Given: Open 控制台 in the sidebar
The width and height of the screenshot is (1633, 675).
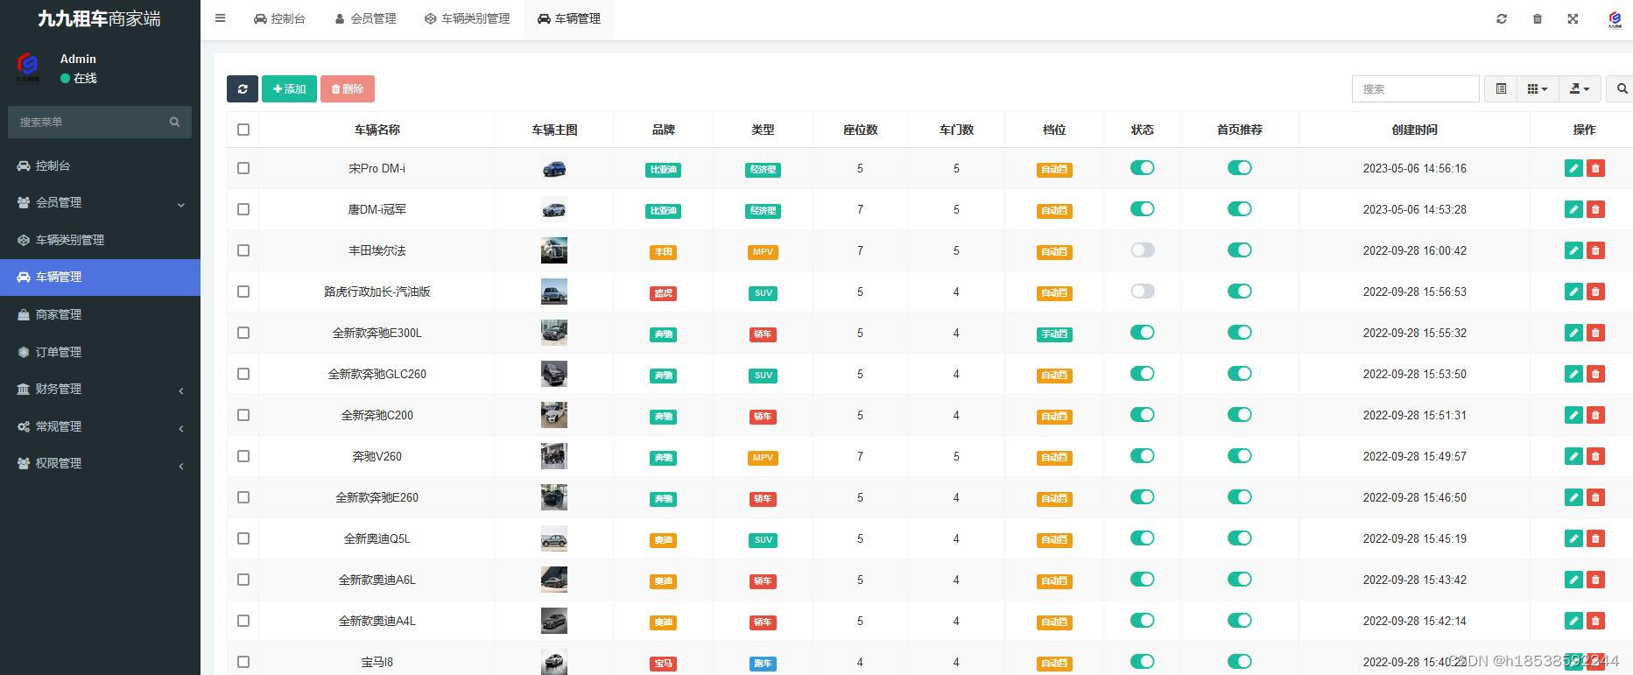Looking at the screenshot, I should [x=100, y=165].
